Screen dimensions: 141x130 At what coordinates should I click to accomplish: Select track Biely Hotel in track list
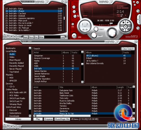pyautogui.click(x=83, y=93)
